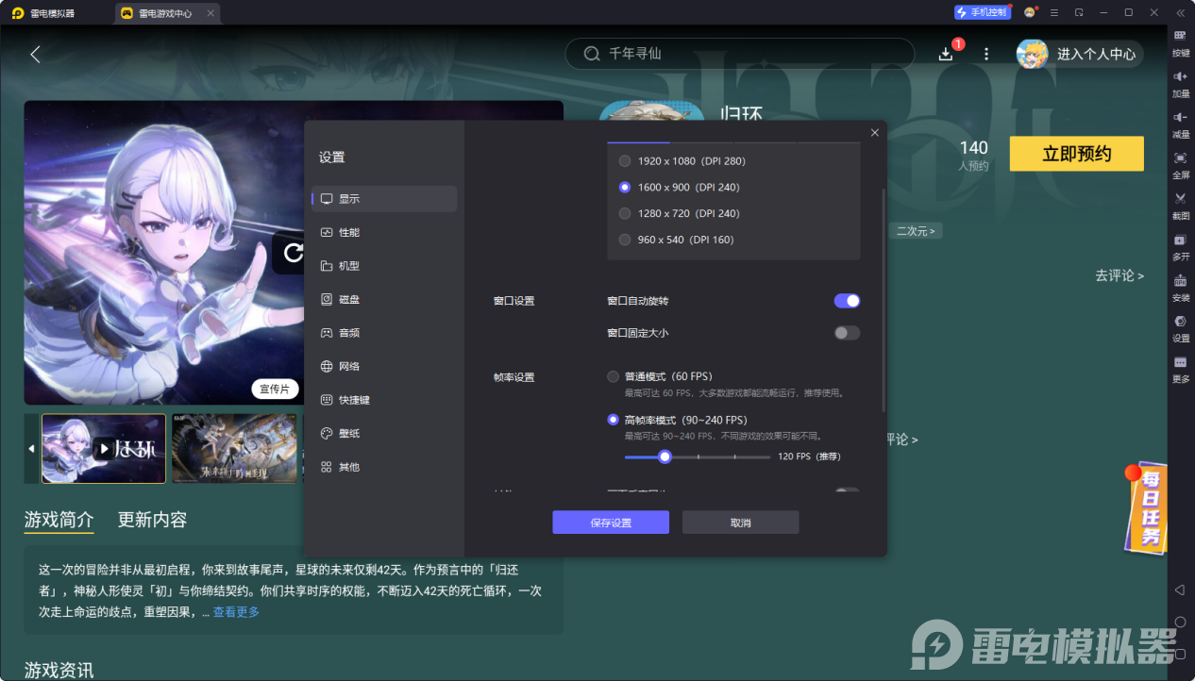Open the 性能 performance settings section
The height and width of the screenshot is (681, 1195).
coord(384,232)
